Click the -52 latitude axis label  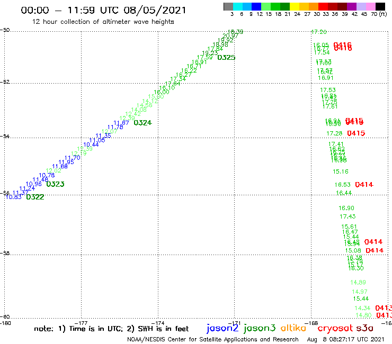pos(5,82)
